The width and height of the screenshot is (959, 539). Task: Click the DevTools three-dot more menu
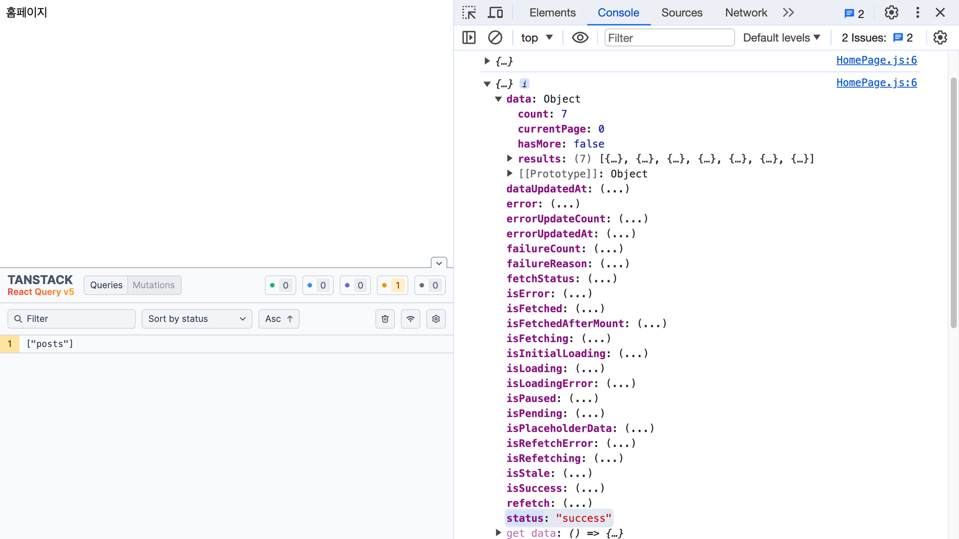click(917, 13)
